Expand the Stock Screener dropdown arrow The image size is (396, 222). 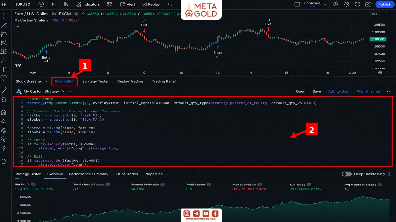point(47,81)
